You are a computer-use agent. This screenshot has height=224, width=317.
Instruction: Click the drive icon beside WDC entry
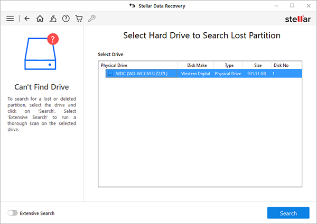(110, 74)
